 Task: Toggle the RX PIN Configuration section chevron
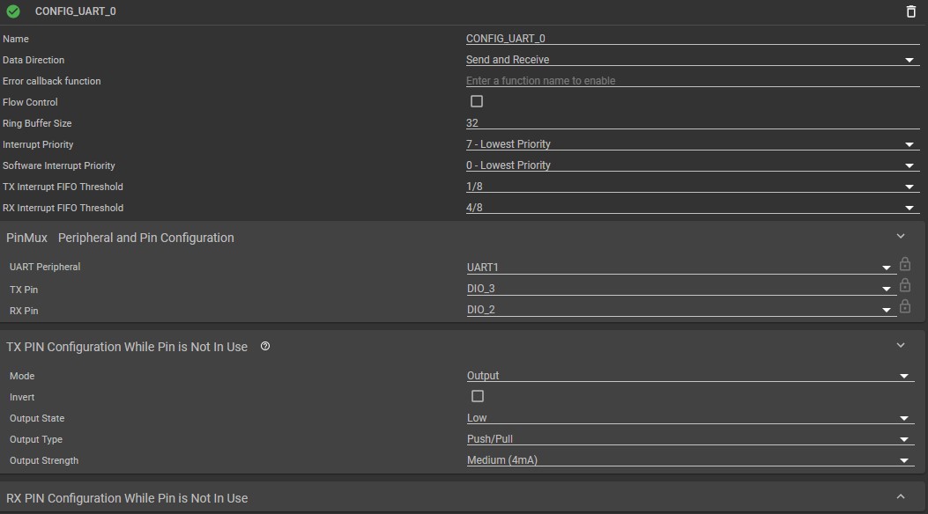coord(901,497)
